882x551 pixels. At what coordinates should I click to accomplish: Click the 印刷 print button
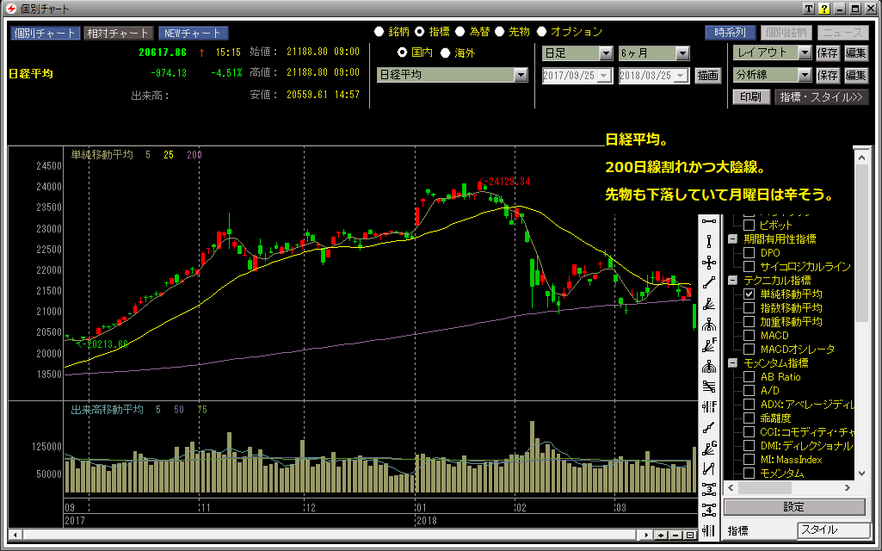[750, 96]
